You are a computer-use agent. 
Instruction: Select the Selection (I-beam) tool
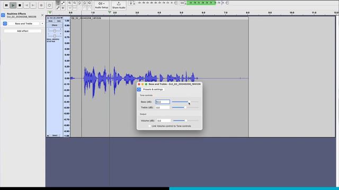click(58, 3)
